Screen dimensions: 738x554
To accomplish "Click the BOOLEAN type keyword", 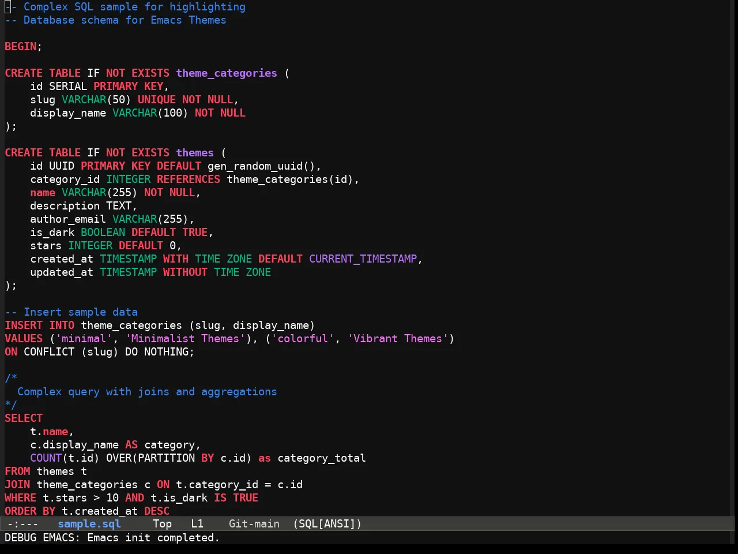I will click(x=103, y=233).
